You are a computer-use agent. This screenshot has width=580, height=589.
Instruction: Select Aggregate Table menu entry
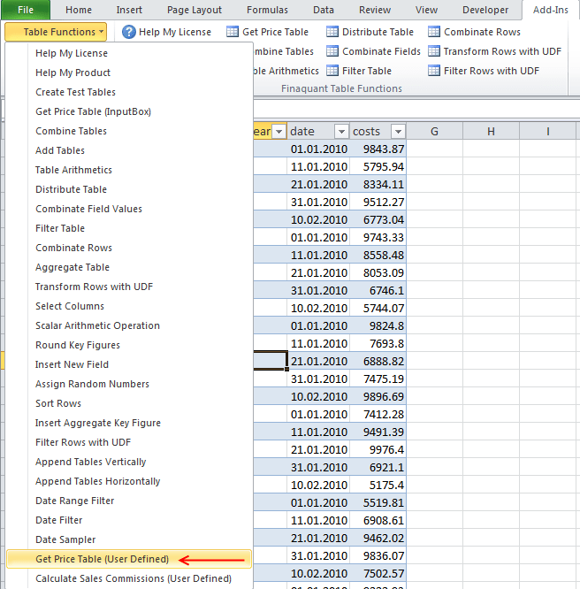pyautogui.click(x=129, y=267)
